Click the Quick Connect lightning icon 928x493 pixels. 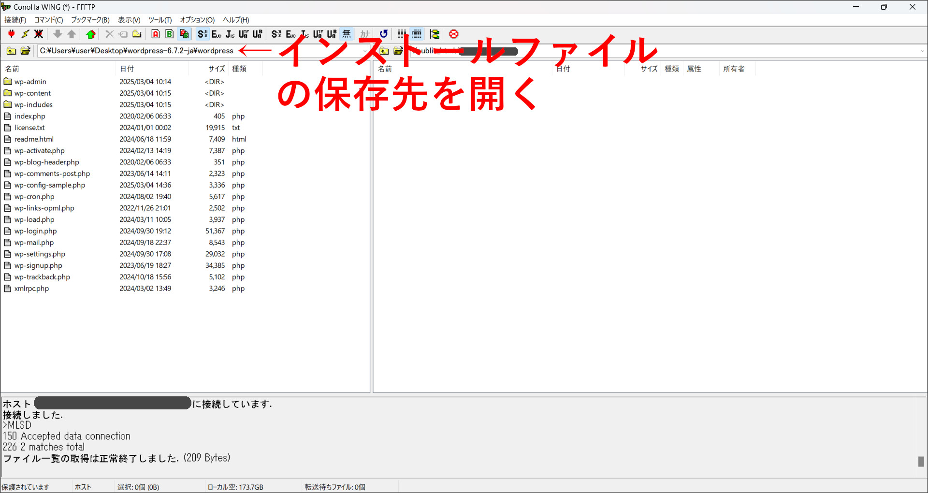click(25, 34)
